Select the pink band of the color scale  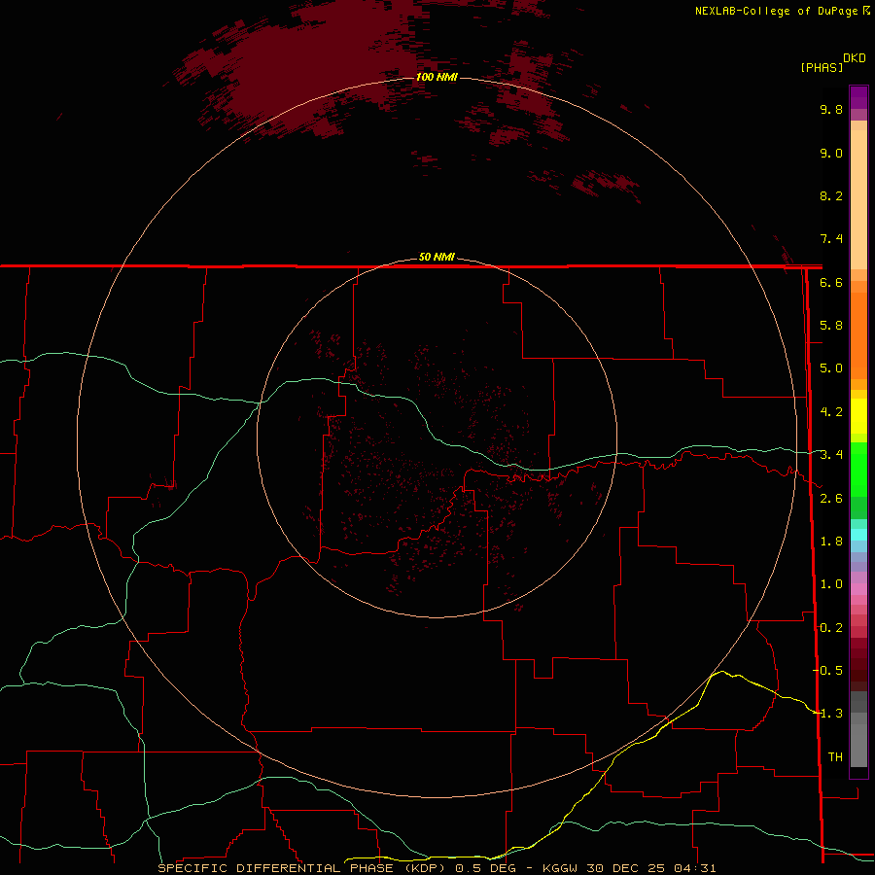tap(858, 589)
